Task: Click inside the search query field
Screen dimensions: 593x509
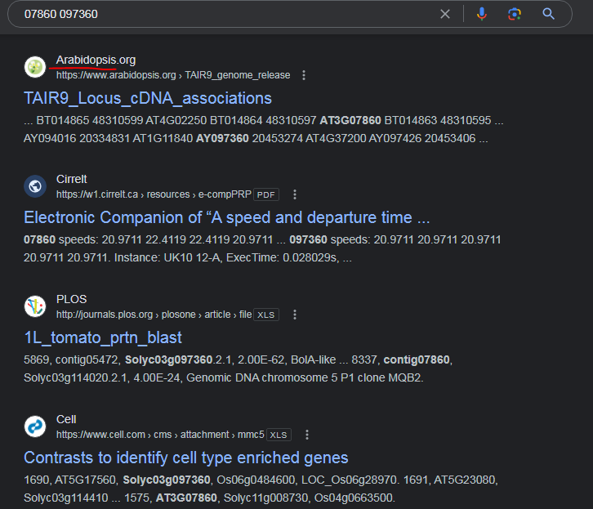Action: coord(227,14)
